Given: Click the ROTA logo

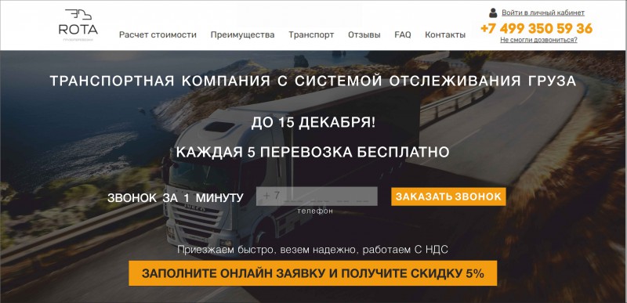Looking at the screenshot, I should tap(78, 25).
